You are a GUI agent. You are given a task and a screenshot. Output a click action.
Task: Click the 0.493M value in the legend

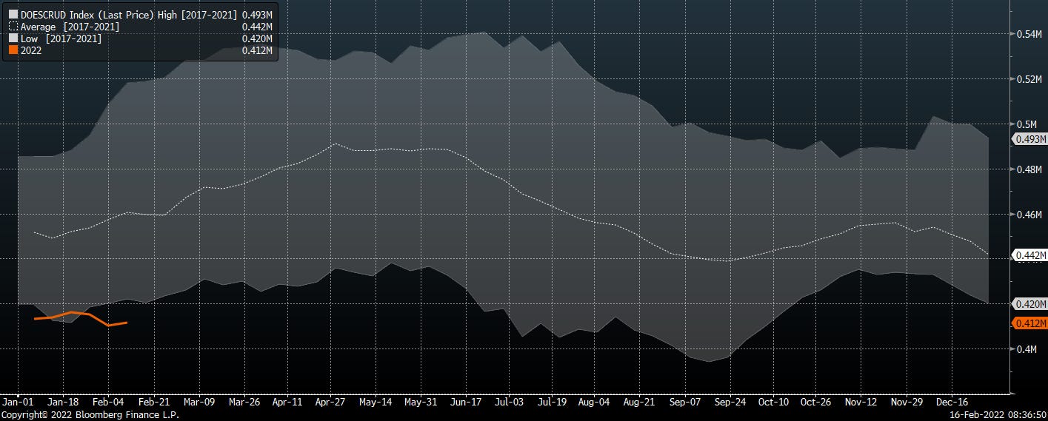point(258,14)
